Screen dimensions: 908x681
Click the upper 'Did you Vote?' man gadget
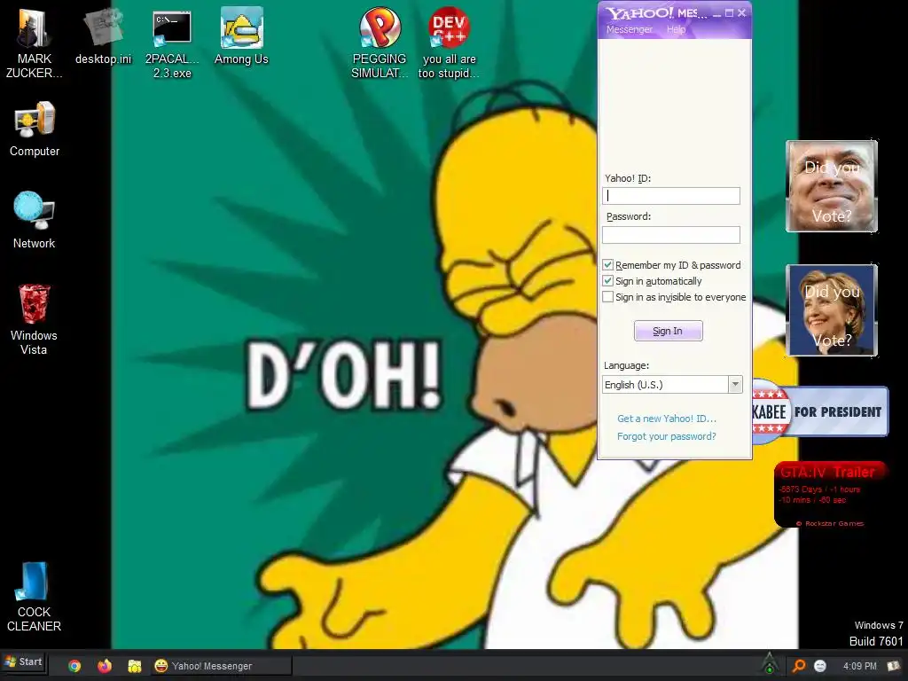click(832, 186)
